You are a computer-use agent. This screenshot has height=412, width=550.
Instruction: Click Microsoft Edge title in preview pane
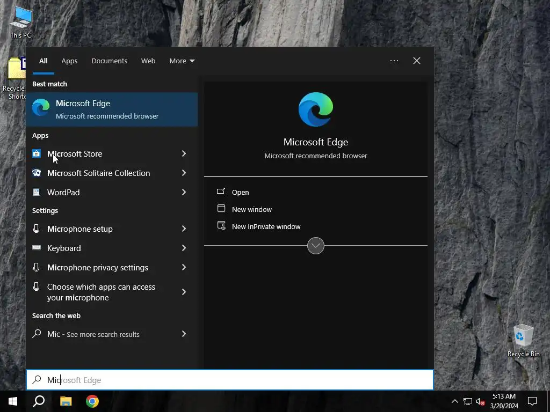point(316,142)
